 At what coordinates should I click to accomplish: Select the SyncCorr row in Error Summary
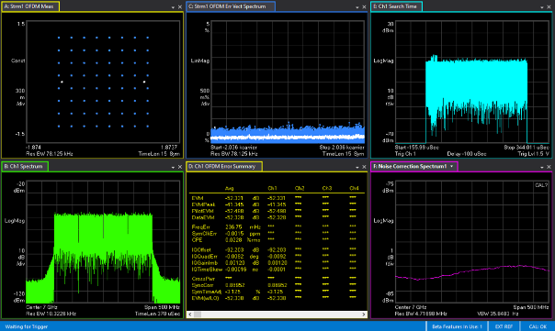(277, 285)
